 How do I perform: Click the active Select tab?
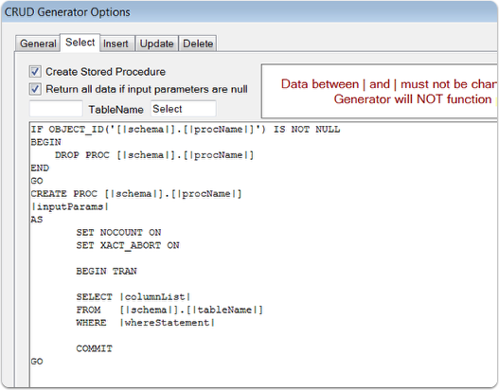click(x=80, y=43)
